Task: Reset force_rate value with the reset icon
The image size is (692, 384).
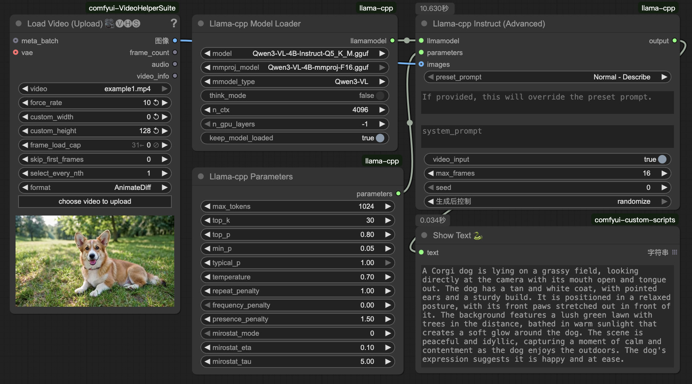Action: tap(156, 103)
